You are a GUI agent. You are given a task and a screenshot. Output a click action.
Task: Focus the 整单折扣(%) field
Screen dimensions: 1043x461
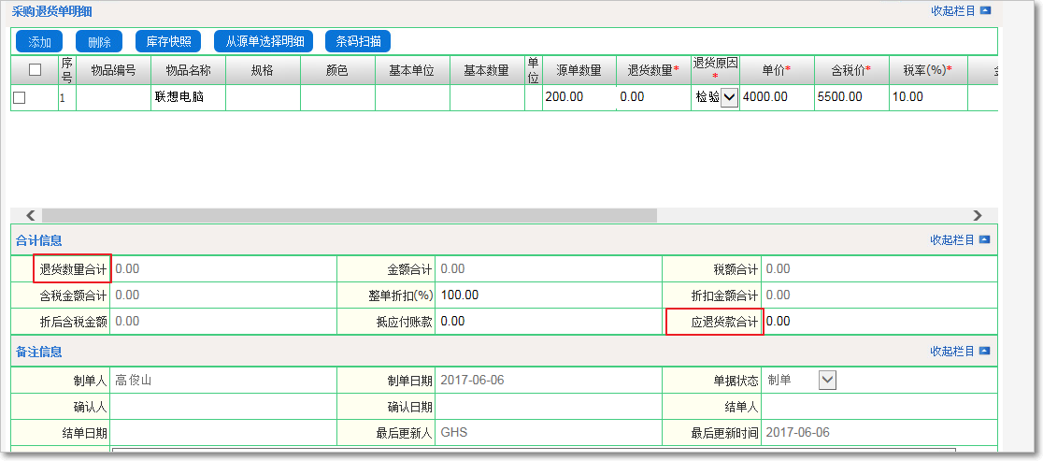click(548, 295)
